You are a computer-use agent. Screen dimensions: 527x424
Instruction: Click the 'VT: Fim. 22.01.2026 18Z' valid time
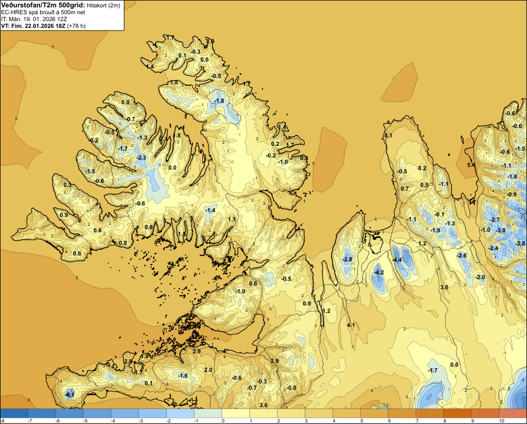(34, 26)
